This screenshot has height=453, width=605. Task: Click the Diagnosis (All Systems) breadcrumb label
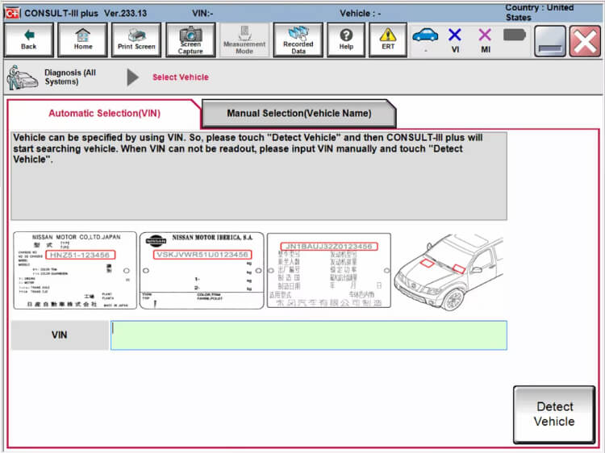pos(70,77)
